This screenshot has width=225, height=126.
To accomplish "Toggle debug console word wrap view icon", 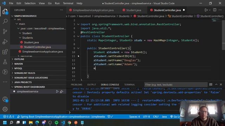I will pyautogui.click(x=211, y=85).
